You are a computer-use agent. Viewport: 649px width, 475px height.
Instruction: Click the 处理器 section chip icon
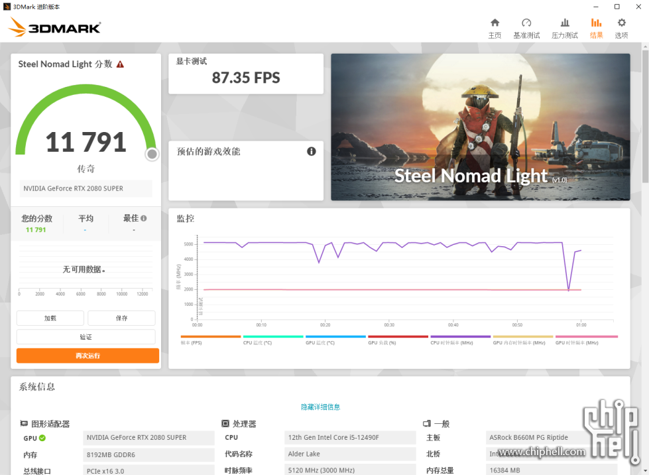(x=225, y=424)
